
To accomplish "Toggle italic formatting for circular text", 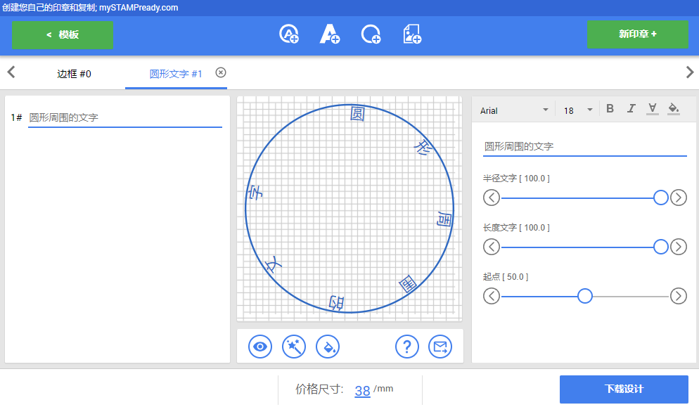I will [x=631, y=108].
